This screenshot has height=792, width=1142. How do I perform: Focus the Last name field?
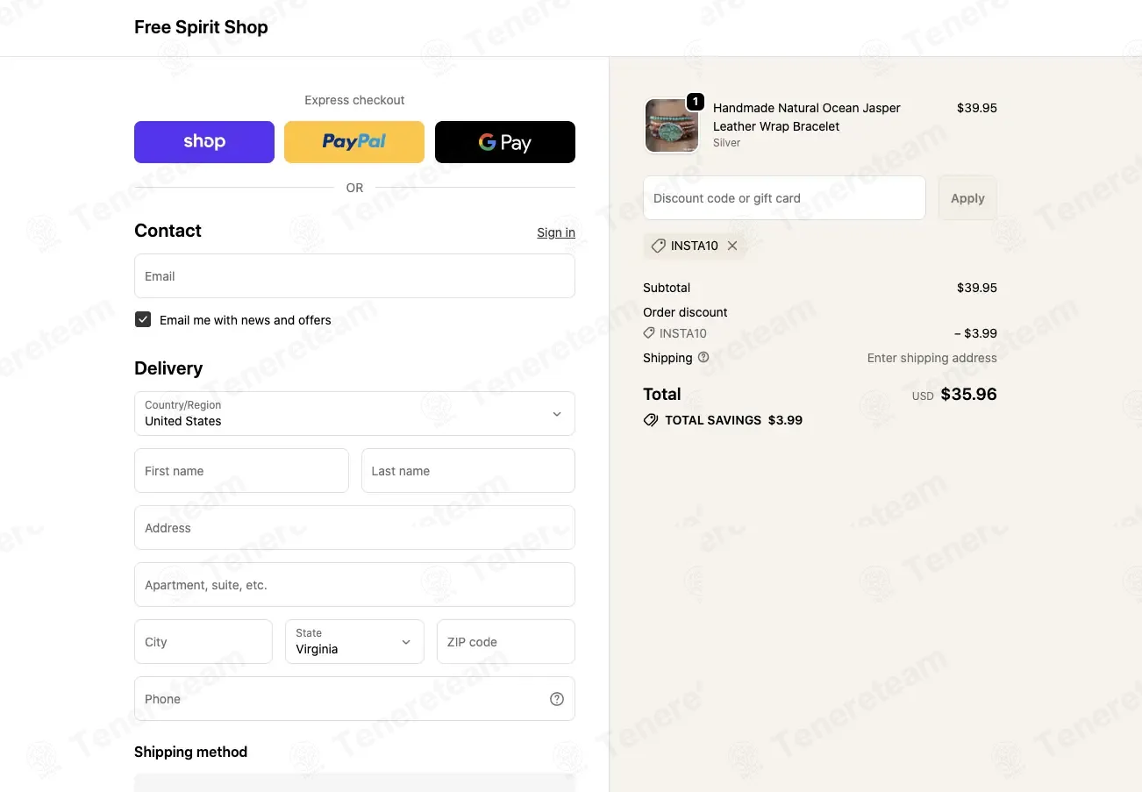pyautogui.click(x=468, y=471)
